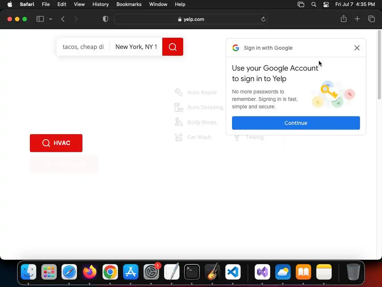Open the privacy report shield icon

click(x=105, y=19)
